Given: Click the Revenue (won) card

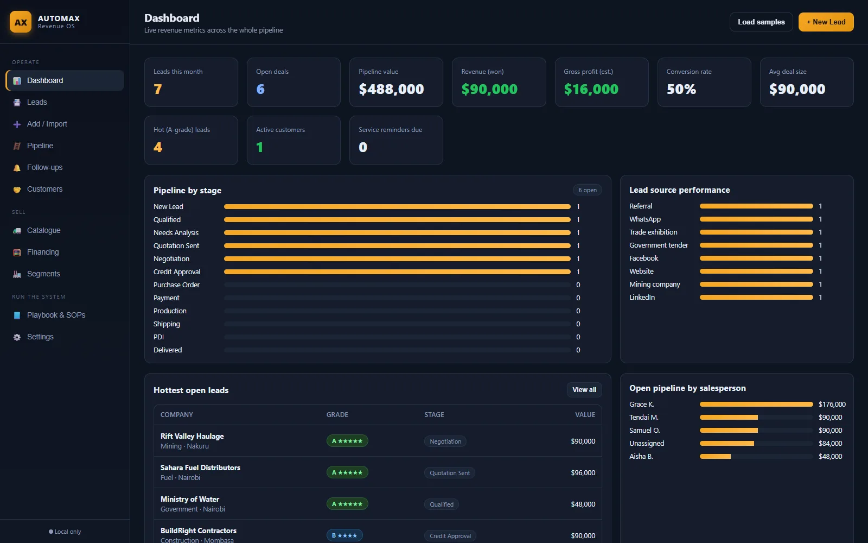Looking at the screenshot, I should click(499, 82).
